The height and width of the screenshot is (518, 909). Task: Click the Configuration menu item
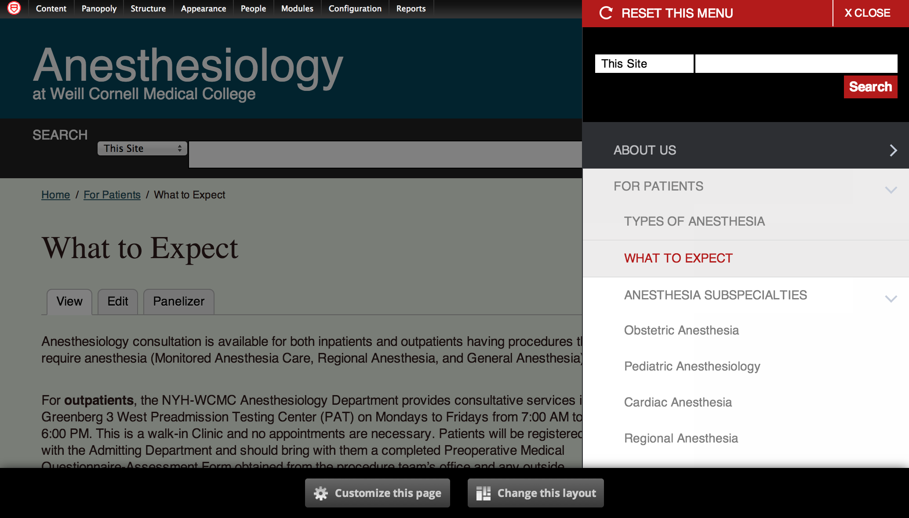pyautogui.click(x=355, y=9)
